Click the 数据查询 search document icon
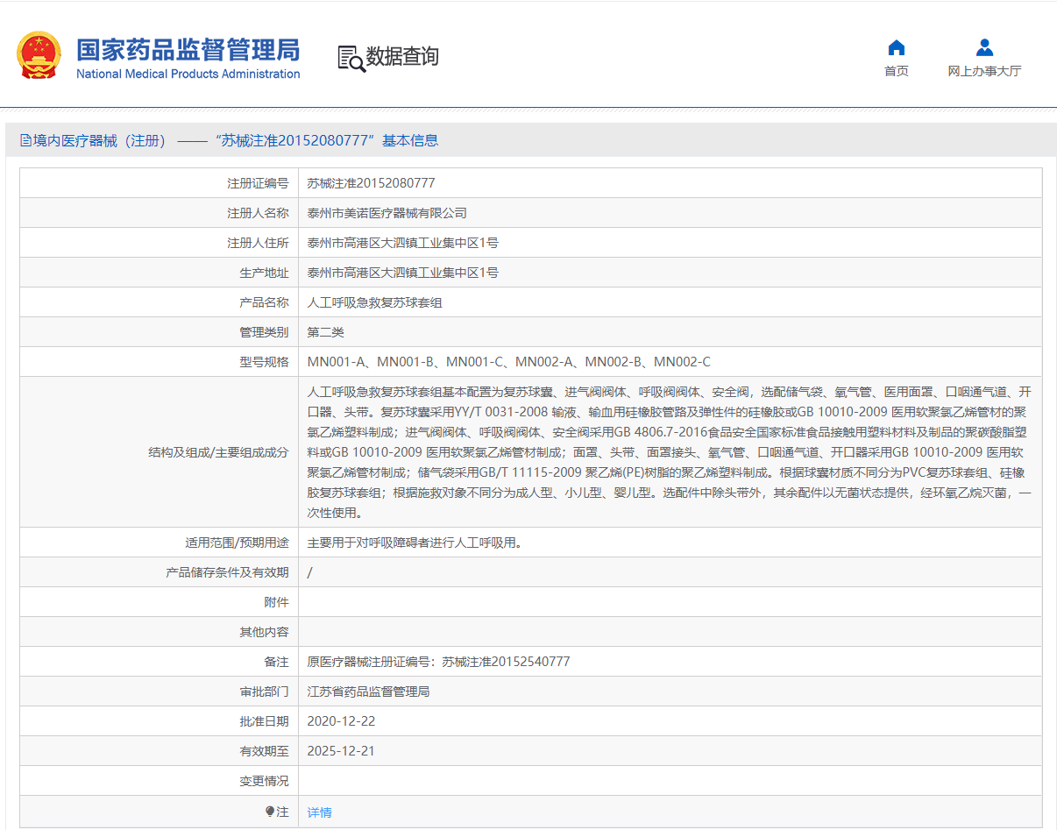Viewport: 1057px width, 830px height. pyautogui.click(x=351, y=58)
